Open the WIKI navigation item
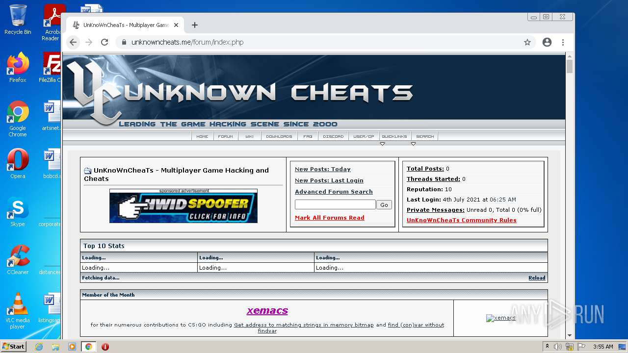 pos(249,136)
